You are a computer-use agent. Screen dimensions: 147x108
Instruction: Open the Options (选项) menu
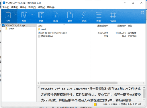click(32, 7)
